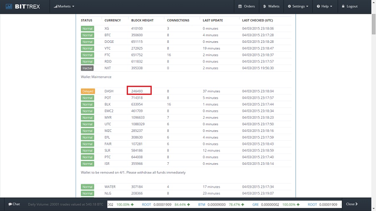
Task: Click the MZC currency cell
Action: [x=108, y=131]
